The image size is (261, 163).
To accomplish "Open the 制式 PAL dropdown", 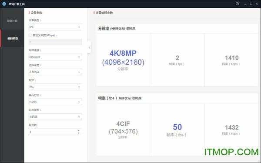I will tap(55, 87).
